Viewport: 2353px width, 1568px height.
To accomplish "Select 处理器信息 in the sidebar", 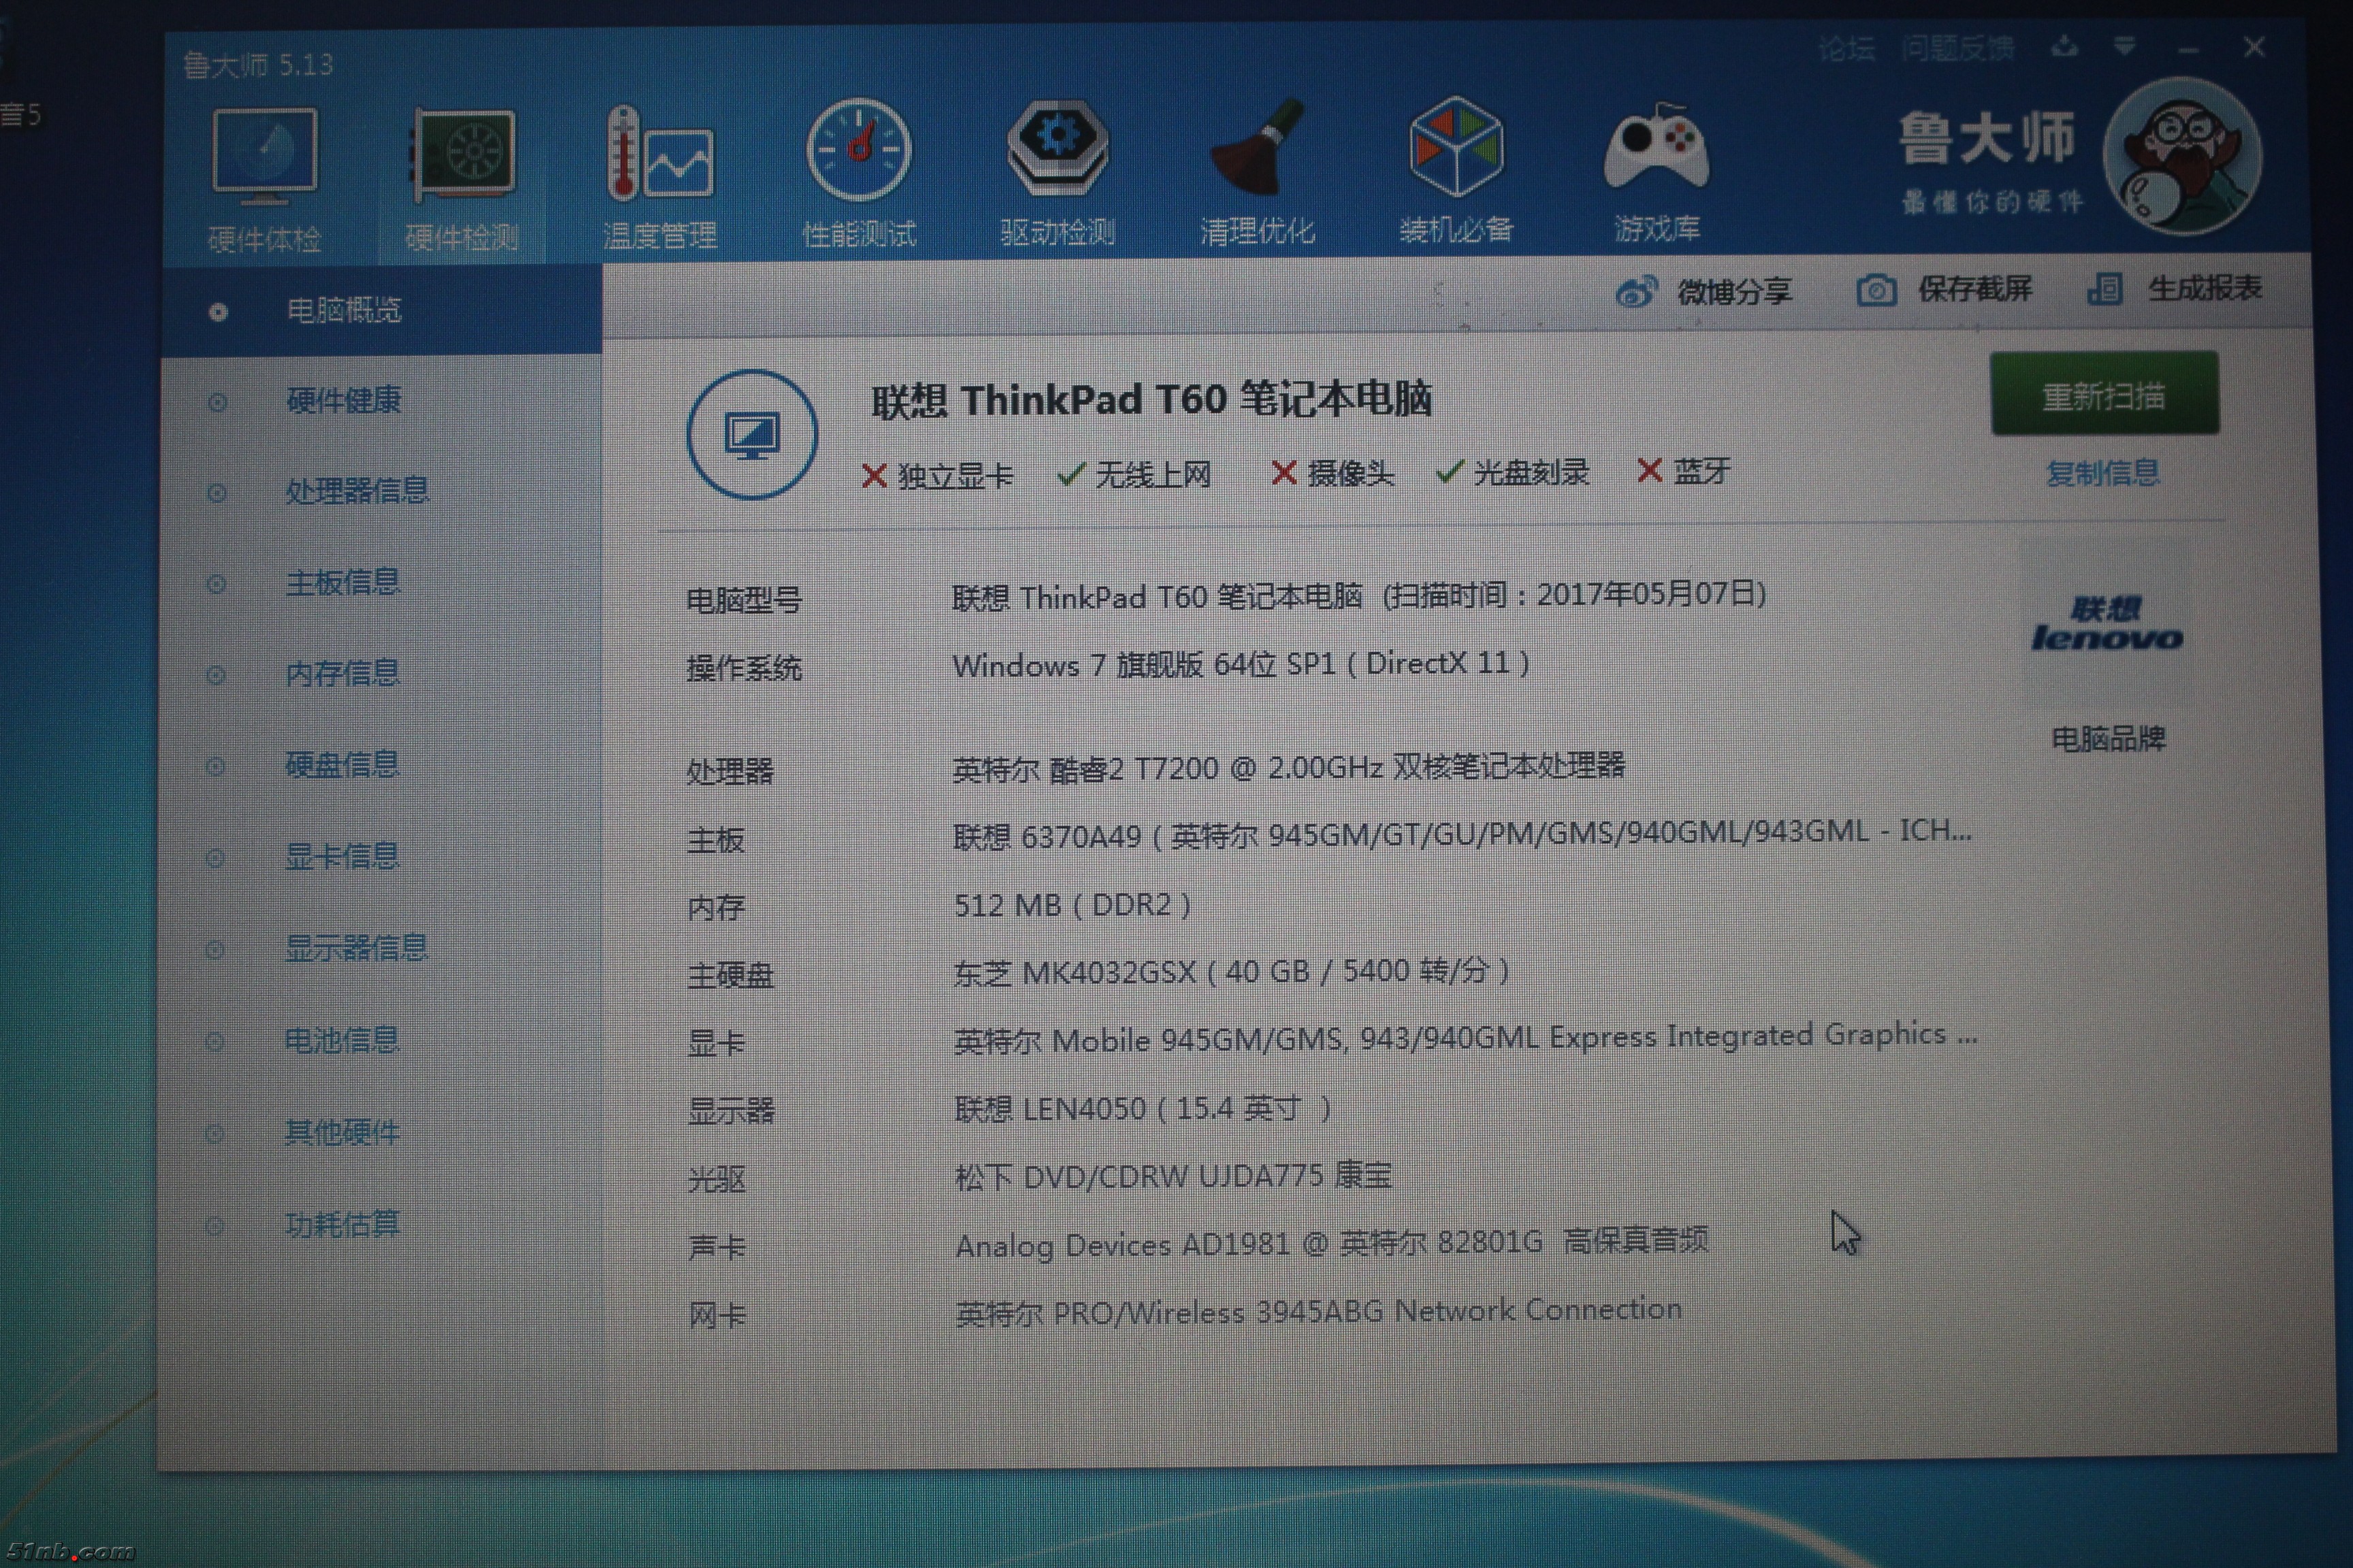I will tap(357, 491).
